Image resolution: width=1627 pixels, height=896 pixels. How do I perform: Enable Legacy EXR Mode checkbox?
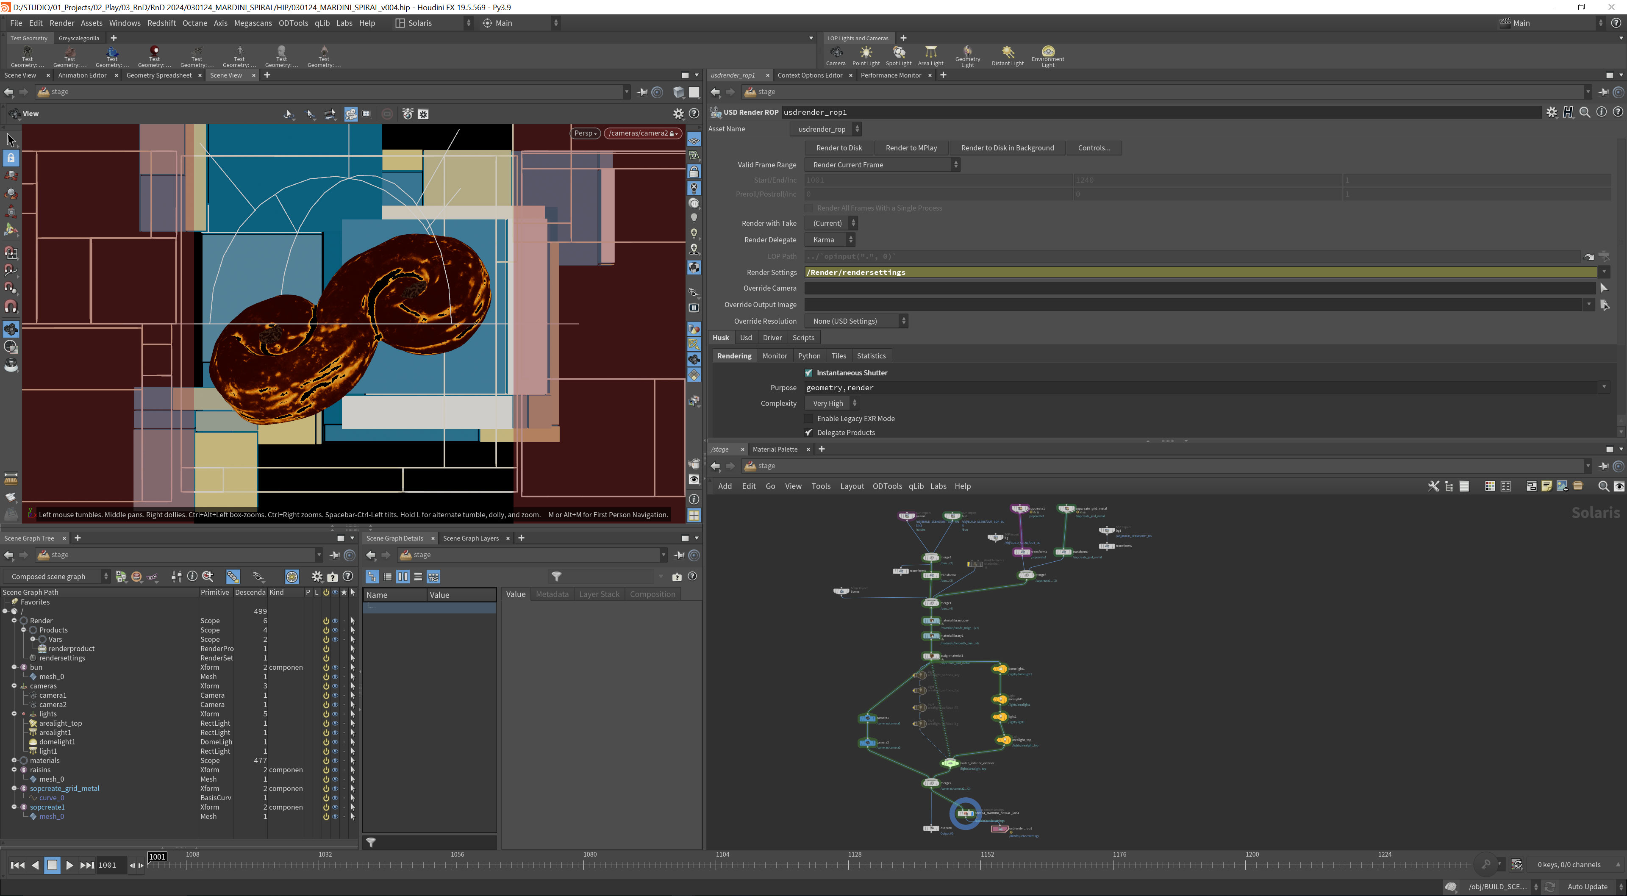[x=808, y=419]
